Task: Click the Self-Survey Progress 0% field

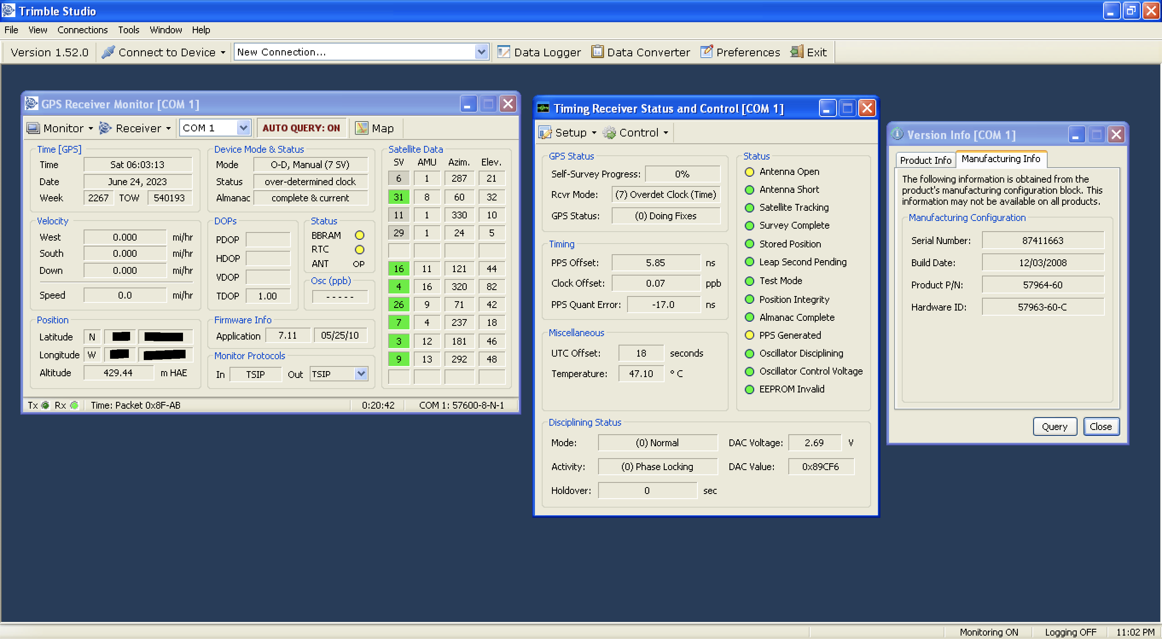Action: point(682,174)
